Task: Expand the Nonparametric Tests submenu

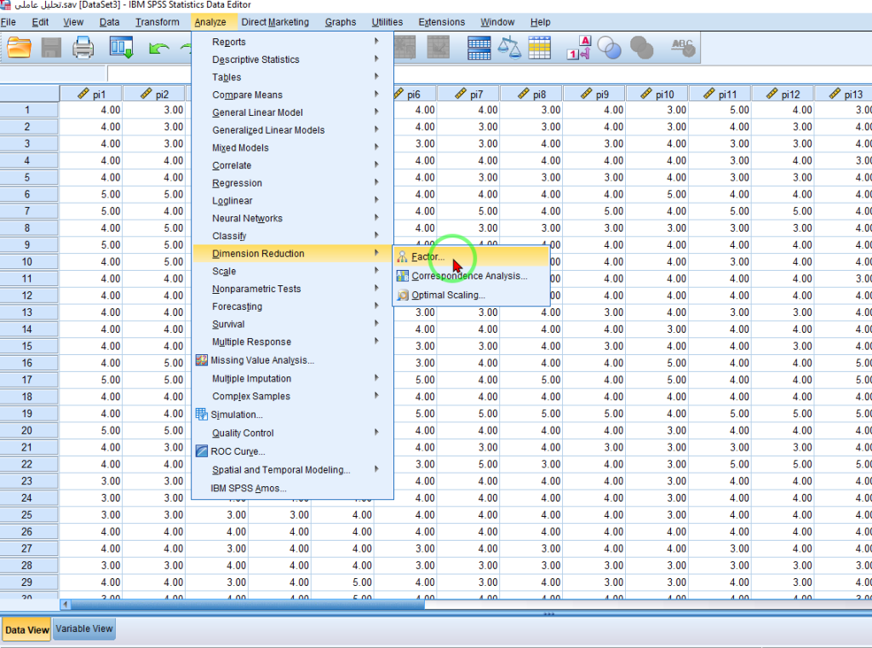Action: pyautogui.click(x=256, y=289)
